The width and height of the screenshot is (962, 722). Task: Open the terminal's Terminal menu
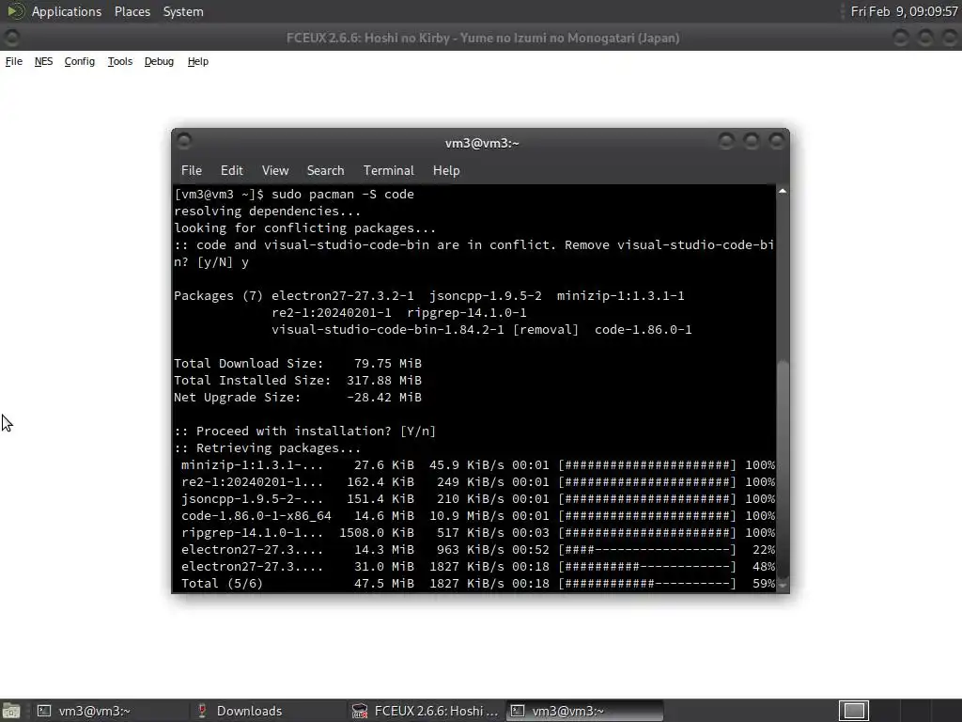(388, 171)
